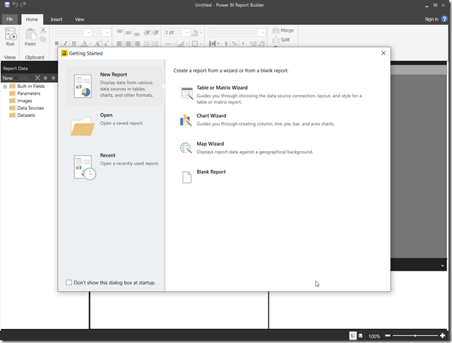Click the decrease indent icon
Viewport: 452px width, 343px height.
pos(147,33)
